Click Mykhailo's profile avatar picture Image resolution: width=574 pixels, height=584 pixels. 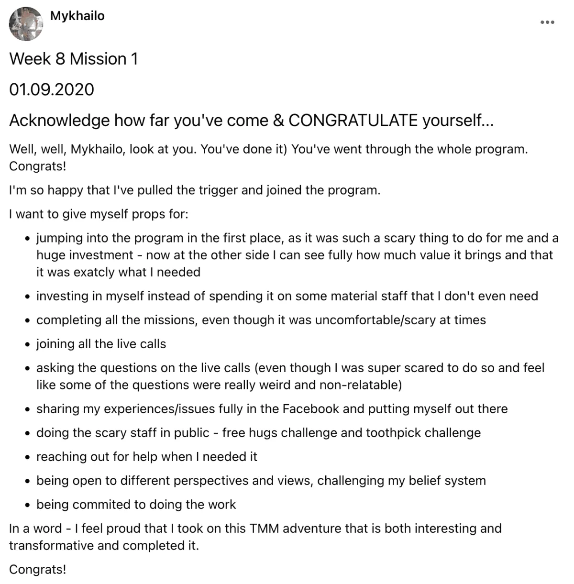coord(26,23)
